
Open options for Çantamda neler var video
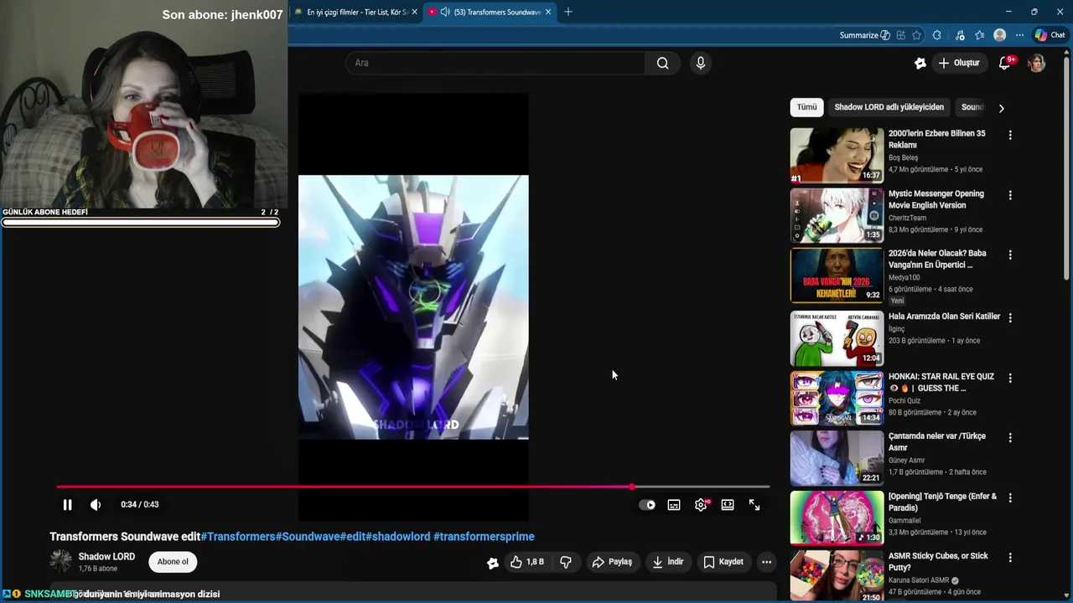1010,438
